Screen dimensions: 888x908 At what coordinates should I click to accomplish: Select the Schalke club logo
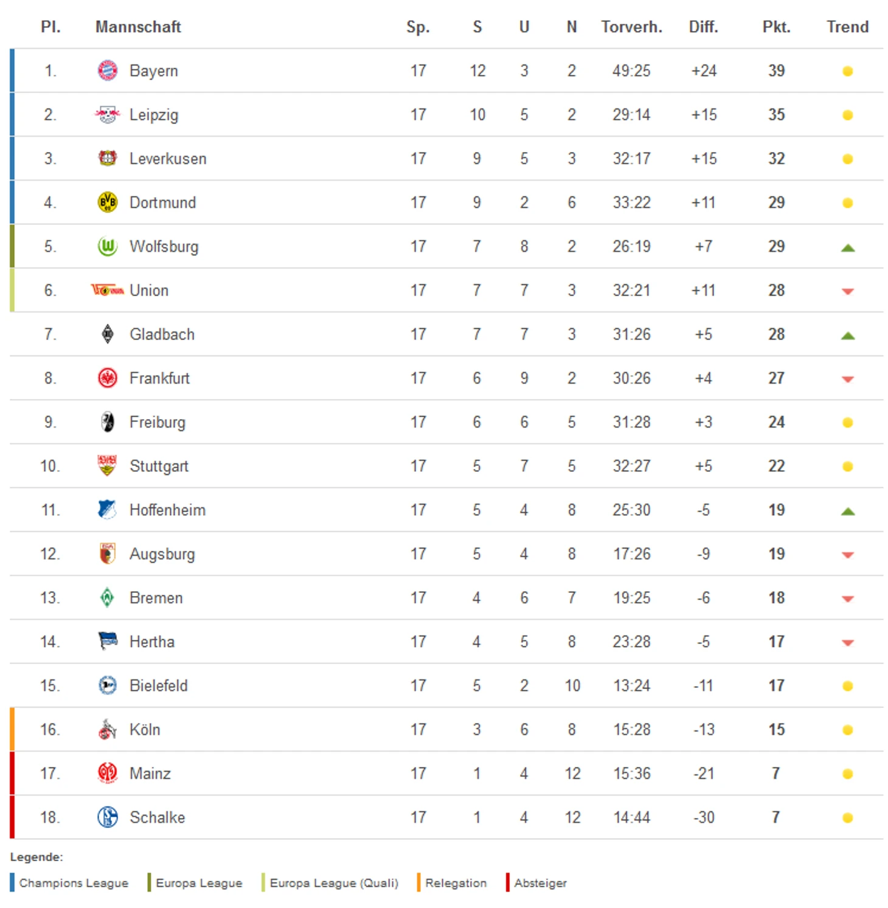coord(108,817)
